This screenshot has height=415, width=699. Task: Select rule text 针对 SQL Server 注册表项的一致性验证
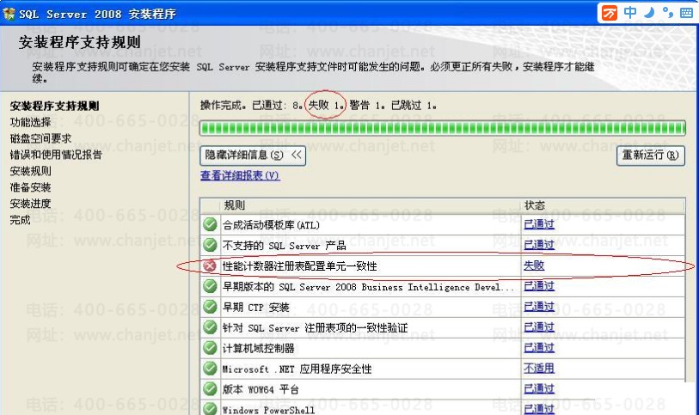(316, 327)
